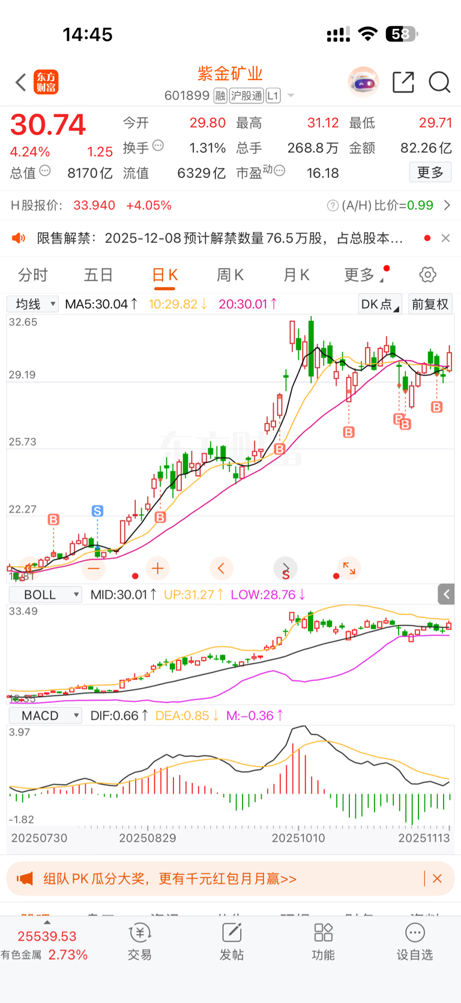Open the MACD indicator dropdown
Viewport: 461px width, 1003px height.
(45, 716)
